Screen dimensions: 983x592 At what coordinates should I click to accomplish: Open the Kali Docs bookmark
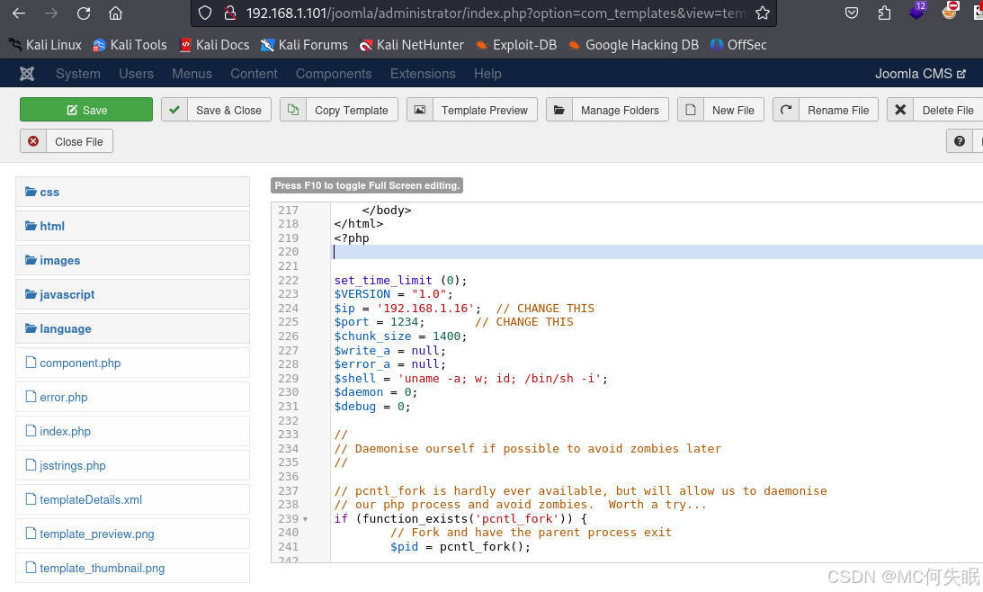pyautogui.click(x=214, y=44)
